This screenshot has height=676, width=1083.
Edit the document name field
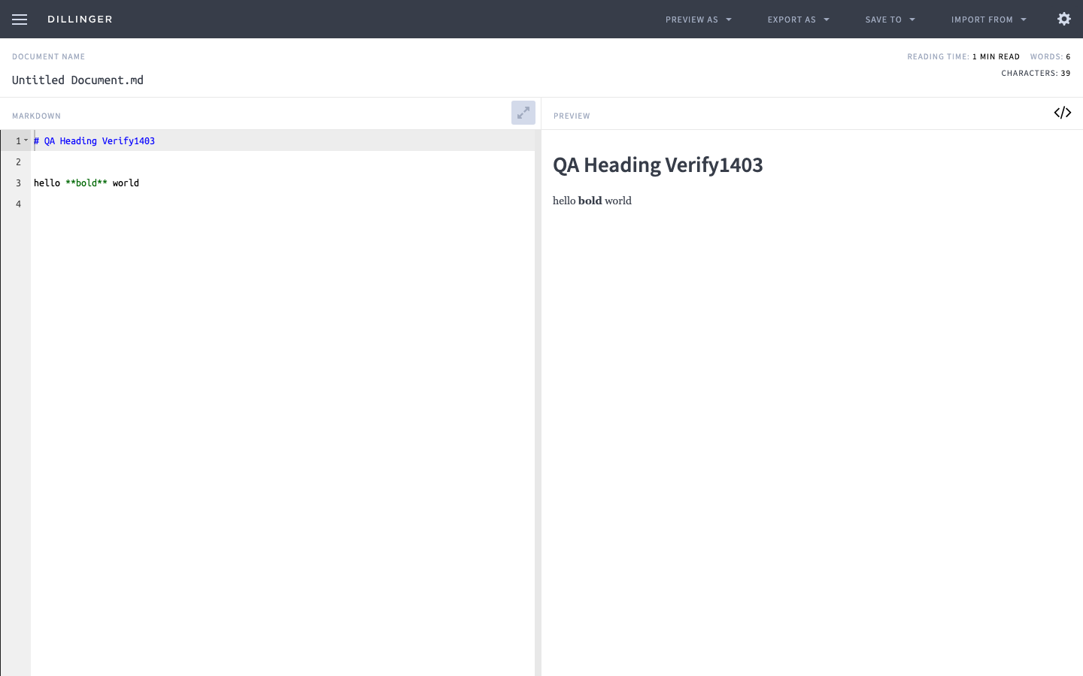point(77,80)
